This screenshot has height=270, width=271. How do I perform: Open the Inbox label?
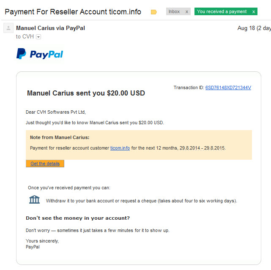[x=174, y=11]
